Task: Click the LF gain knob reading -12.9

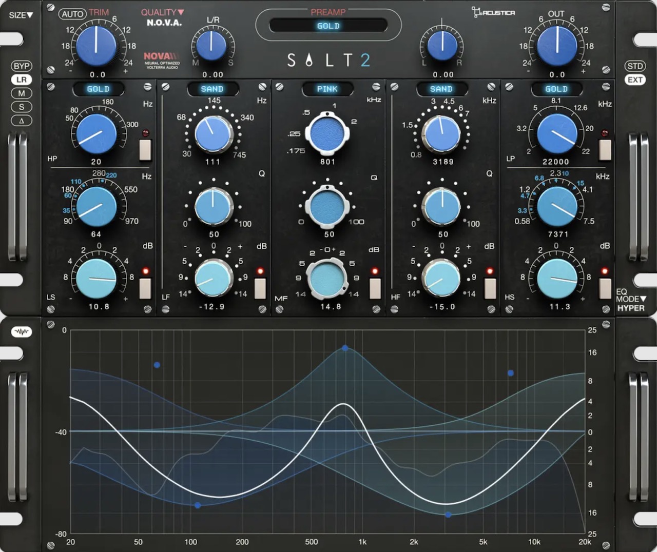Action: tap(213, 278)
